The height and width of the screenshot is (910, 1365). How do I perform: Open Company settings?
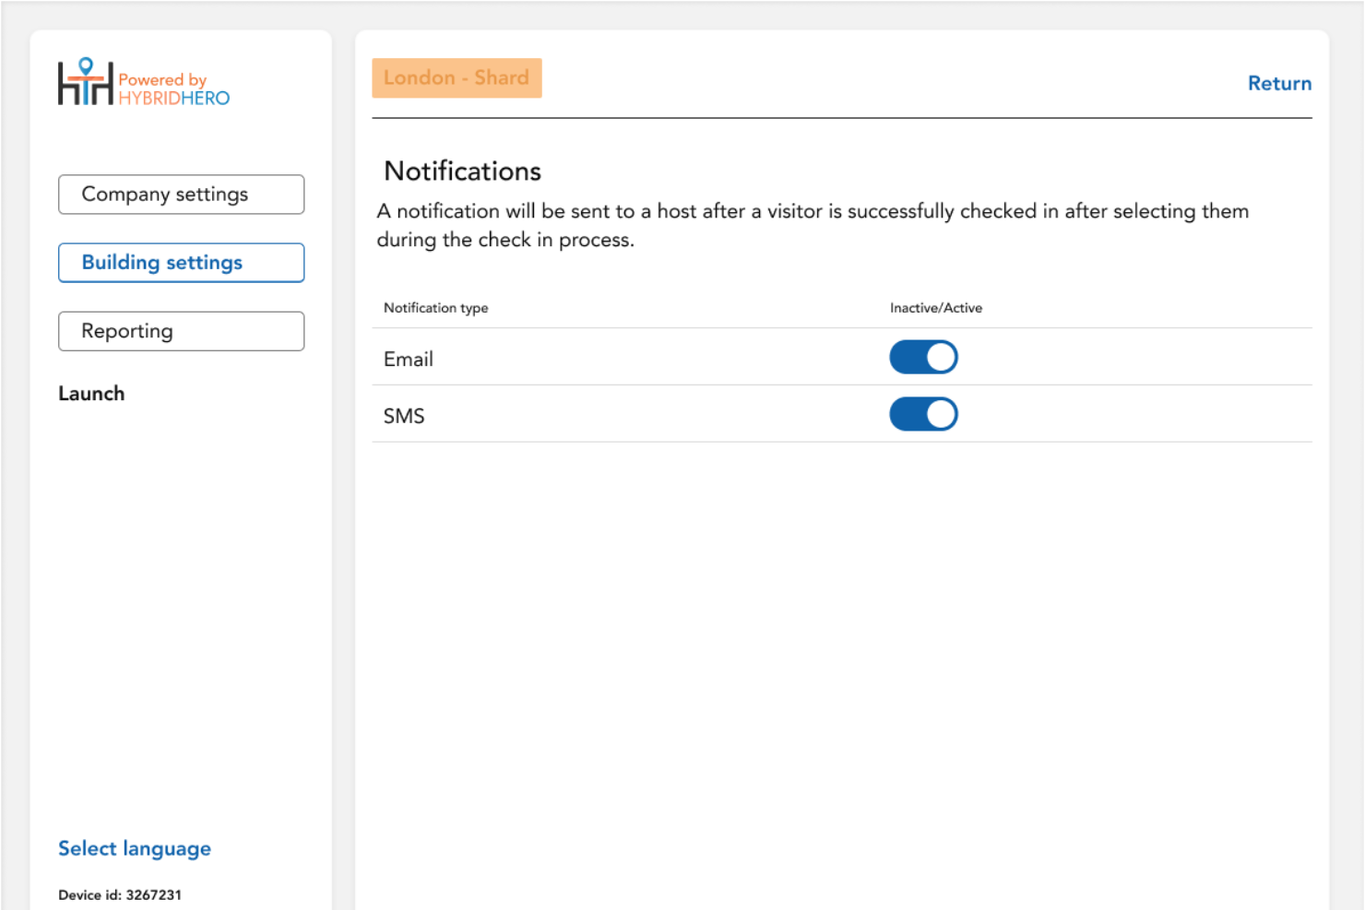point(181,194)
